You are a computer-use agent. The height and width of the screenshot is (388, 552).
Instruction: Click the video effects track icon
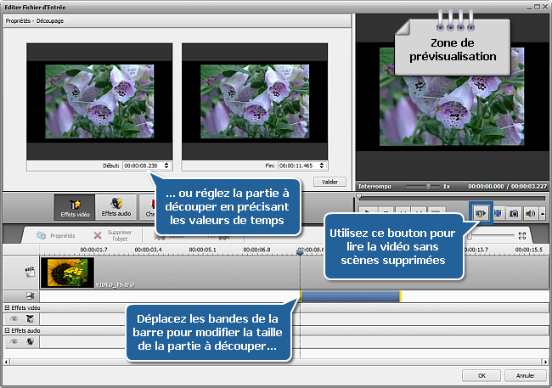[x=30, y=318]
